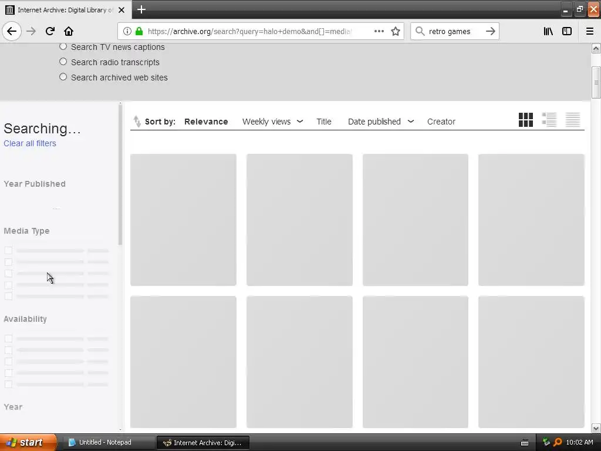601x451 pixels.
Task: Click Clear all filters link
Action: pyautogui.click(x=30, y=143)
